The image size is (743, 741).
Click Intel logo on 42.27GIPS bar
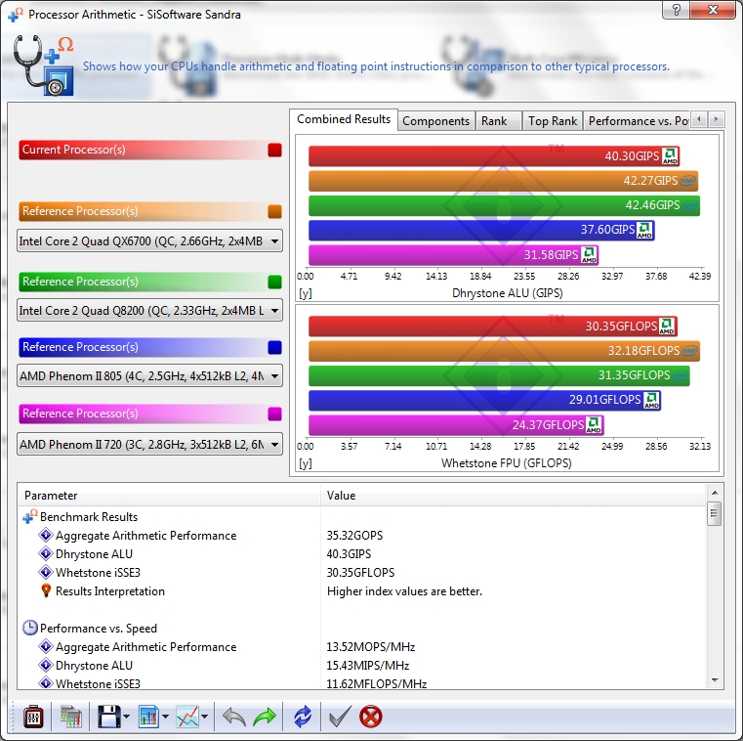pos(688,181)
